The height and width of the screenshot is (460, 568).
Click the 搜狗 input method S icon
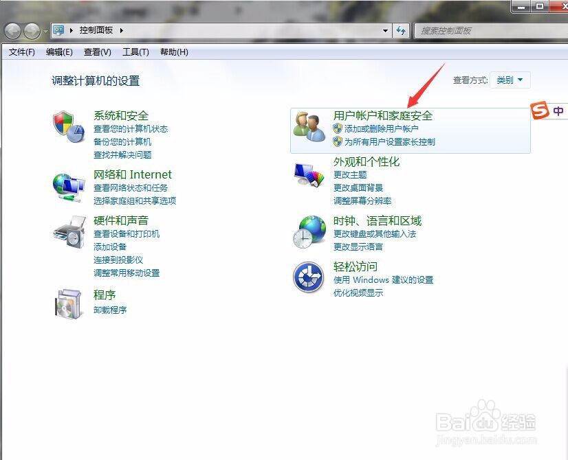click(x=540, y=110)
